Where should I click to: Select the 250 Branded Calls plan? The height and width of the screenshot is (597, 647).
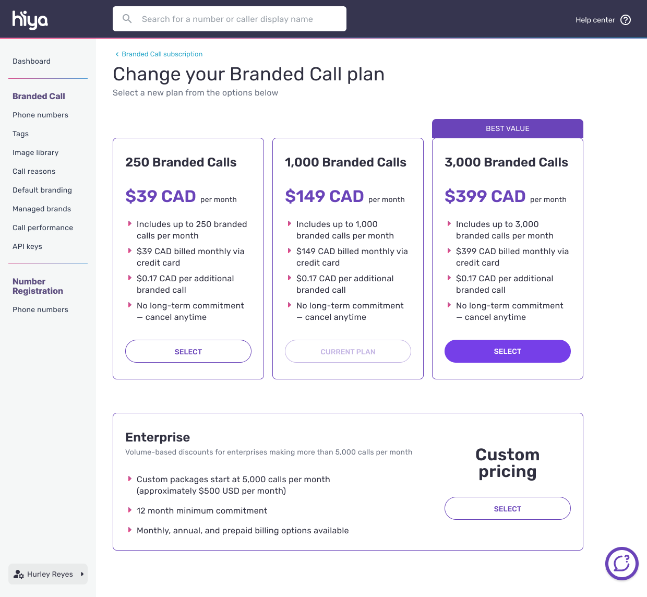pos(188,351)
